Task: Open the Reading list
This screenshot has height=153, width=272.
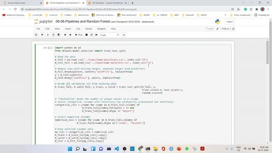Action: pos(262,15)
